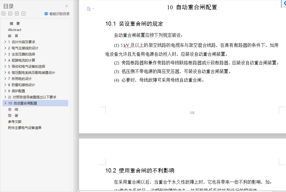286x192 pixels.
Task: Expand the 5 导体和电气设备的选择 entry
Action: coord(5,66)
